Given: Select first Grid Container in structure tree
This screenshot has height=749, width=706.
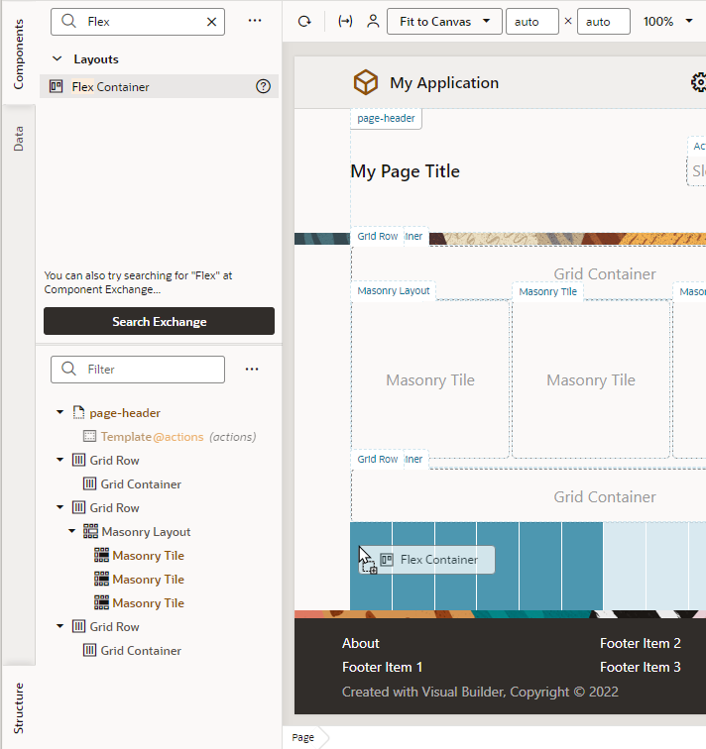Looking at the screenshot, I should 141,483.
